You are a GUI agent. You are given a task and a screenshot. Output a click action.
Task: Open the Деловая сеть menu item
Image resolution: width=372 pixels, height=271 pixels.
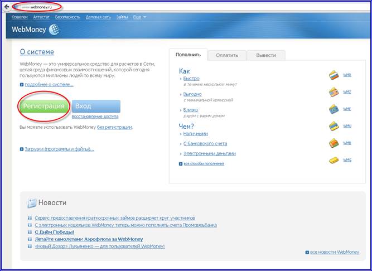[x=98, y=17]
